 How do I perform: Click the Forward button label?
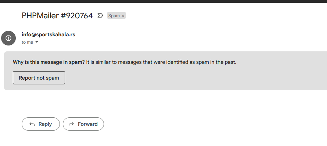click(87, 124)
